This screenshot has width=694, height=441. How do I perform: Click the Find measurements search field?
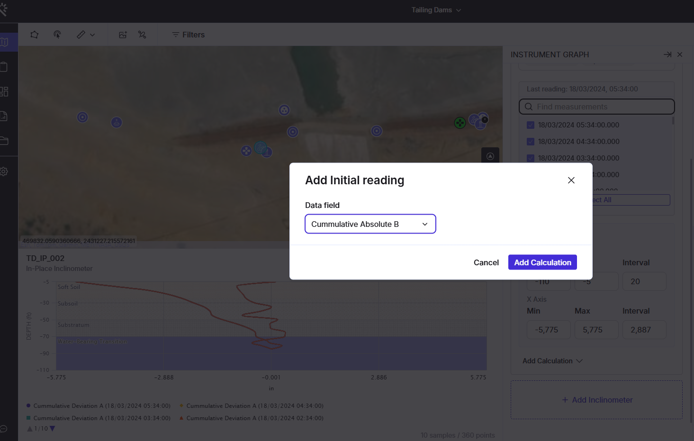pos(597,107)
